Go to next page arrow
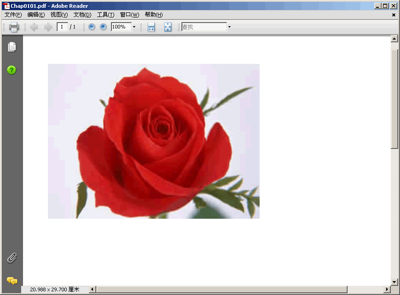 coord(48,27)
